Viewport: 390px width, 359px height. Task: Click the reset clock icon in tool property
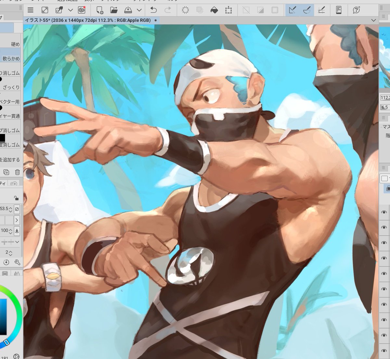(6, 262)
